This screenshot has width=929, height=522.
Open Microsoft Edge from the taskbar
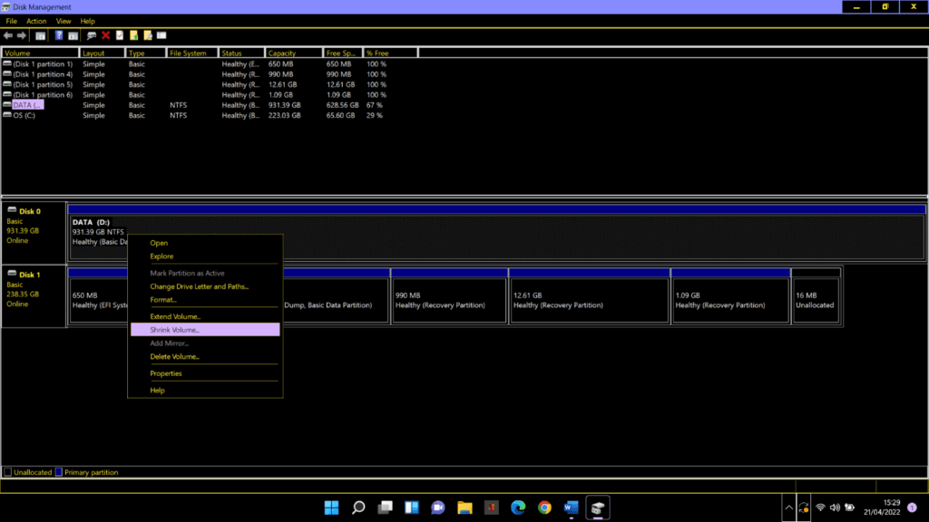tap(518, 507)
